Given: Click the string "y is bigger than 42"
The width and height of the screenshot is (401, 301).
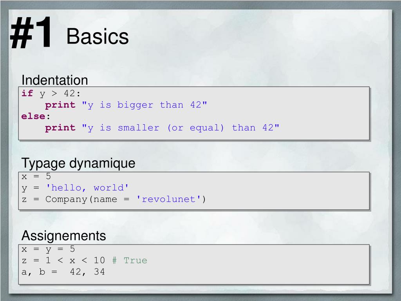Looking at the screenshot, I should coord(145,105).
